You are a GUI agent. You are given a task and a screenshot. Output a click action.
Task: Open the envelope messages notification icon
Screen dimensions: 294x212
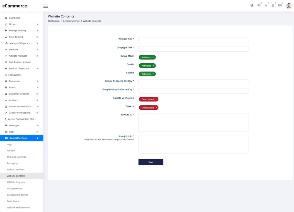point(259,5)
